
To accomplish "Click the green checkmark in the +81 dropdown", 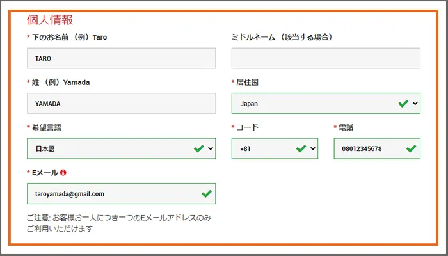I will 301,148.
